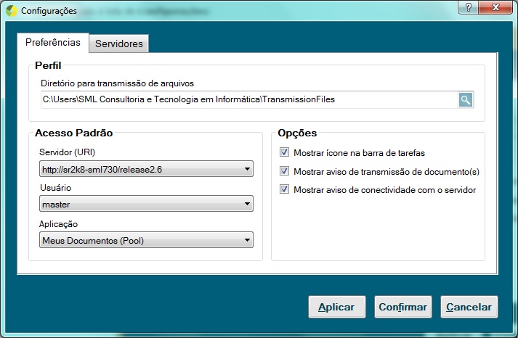
Task: Click Diretório para transmissão de arquivos label
Action: (117, 83)
